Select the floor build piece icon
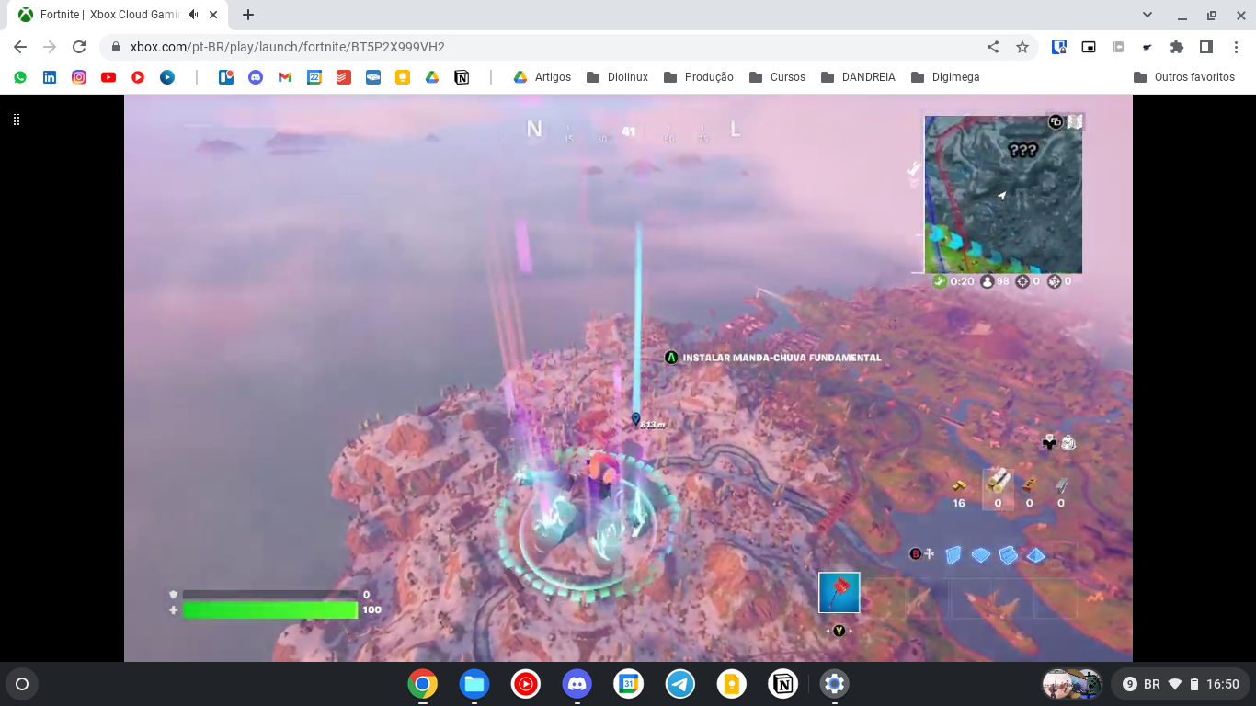The width and height of the screenshot is (1256, 706). click(x=979, y=554)
